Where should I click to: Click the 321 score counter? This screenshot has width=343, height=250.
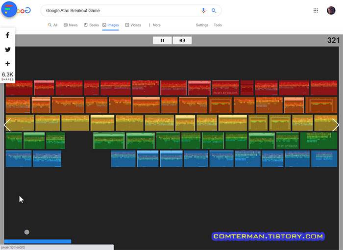pos(333,40)
